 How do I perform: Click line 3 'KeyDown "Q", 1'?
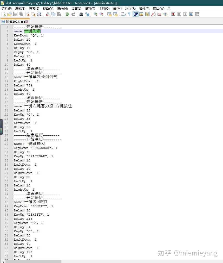pos(28,35)
